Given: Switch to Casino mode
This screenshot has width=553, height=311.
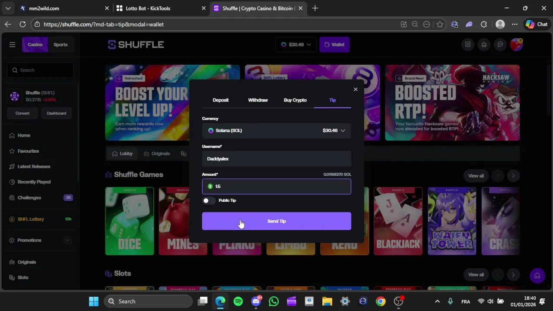Looking at the screenshot, I should tap(35, 44).
